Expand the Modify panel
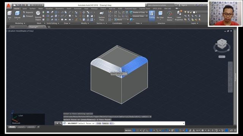Screen dimensions: 243x136 [x=85, y=23]
